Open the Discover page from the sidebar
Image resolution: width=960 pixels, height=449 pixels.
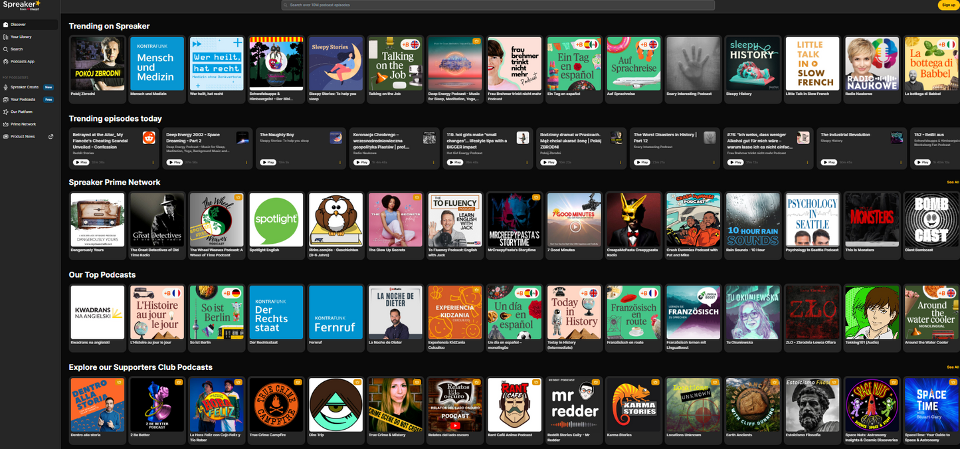[18, 25]
